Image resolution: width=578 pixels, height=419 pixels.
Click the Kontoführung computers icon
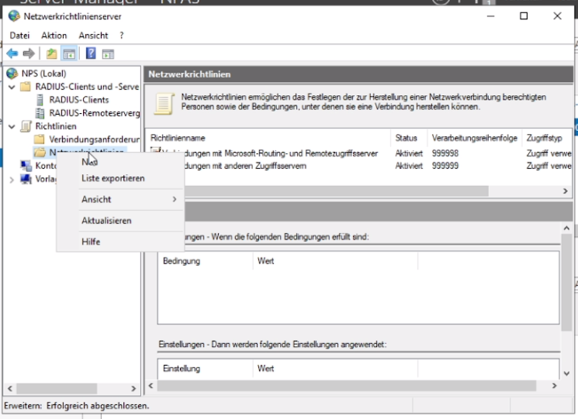(x=26, y=166)
